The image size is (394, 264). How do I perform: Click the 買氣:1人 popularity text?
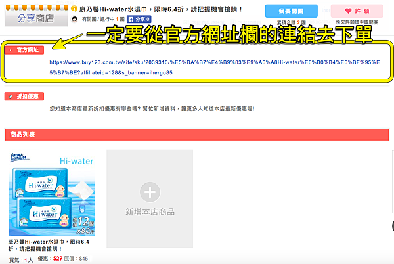21,260
